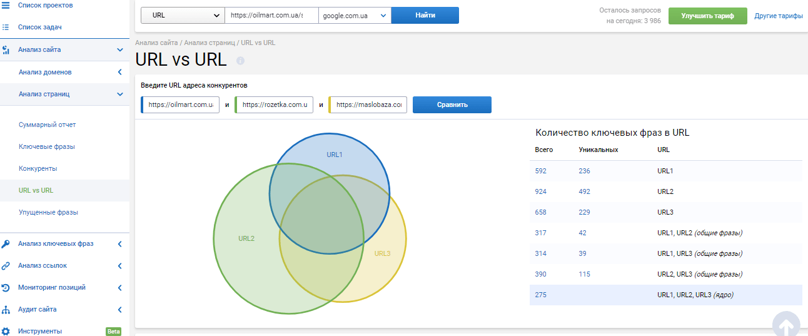Click the info icon beside URL vs URL

(240, 61)
